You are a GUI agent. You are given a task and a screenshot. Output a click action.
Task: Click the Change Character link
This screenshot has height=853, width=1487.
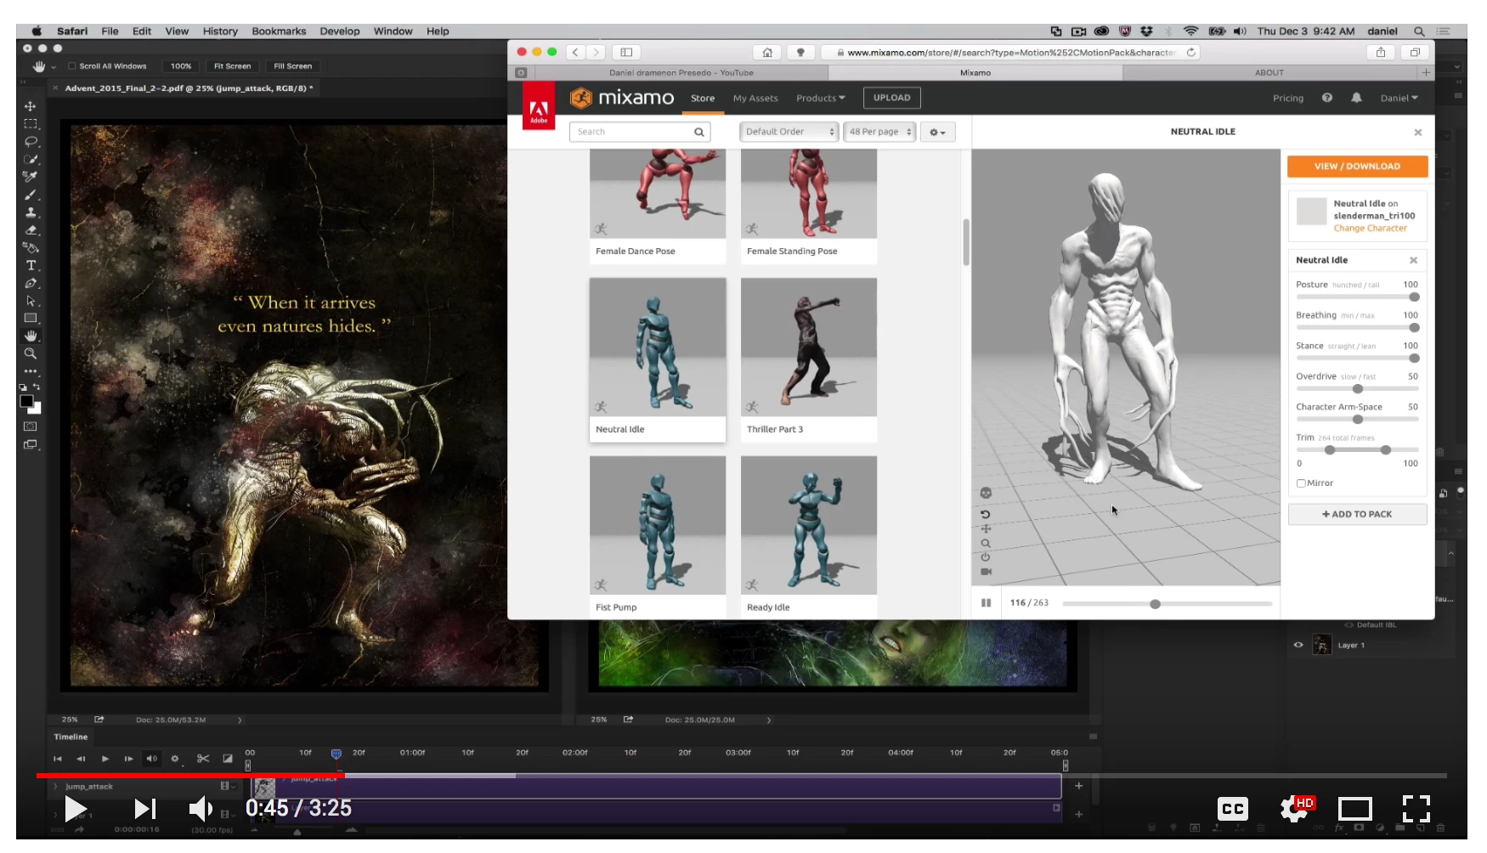coord(1370,229)
